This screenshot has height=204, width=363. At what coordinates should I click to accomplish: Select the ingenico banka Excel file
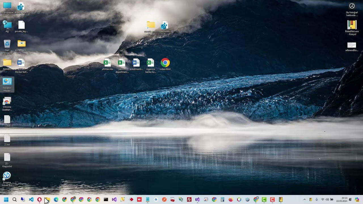click(x=151, y=65)
